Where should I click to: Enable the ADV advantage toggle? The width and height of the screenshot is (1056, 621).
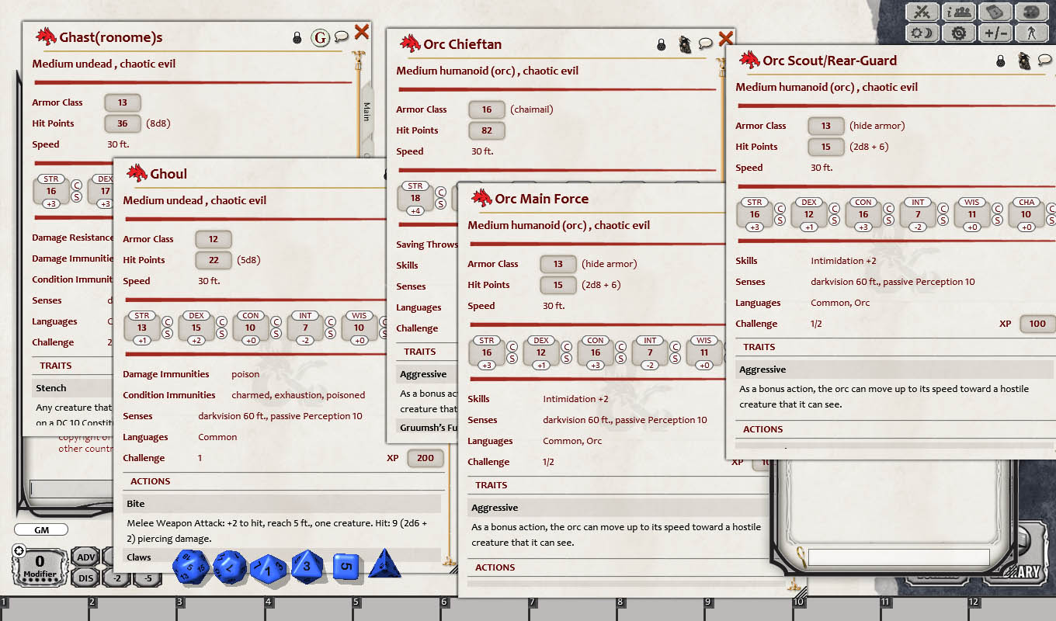tap(85, 557)
